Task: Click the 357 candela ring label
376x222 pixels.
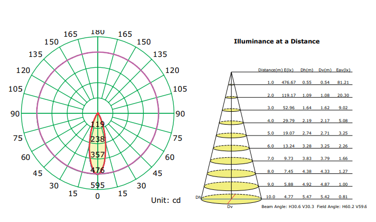Action: pyautogui.click(x=98, y=155)
